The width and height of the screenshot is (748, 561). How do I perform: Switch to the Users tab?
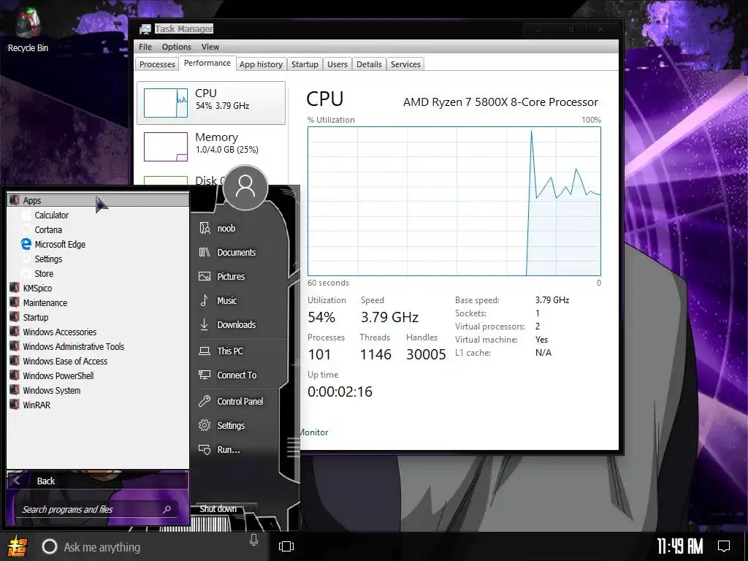pyautogui.click(x=337, y=64)
